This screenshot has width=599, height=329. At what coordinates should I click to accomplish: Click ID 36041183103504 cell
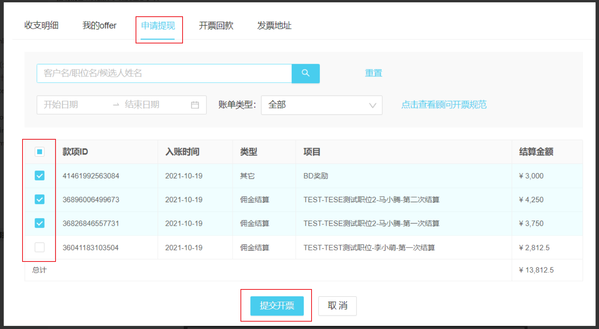click(x=91, y=248)
